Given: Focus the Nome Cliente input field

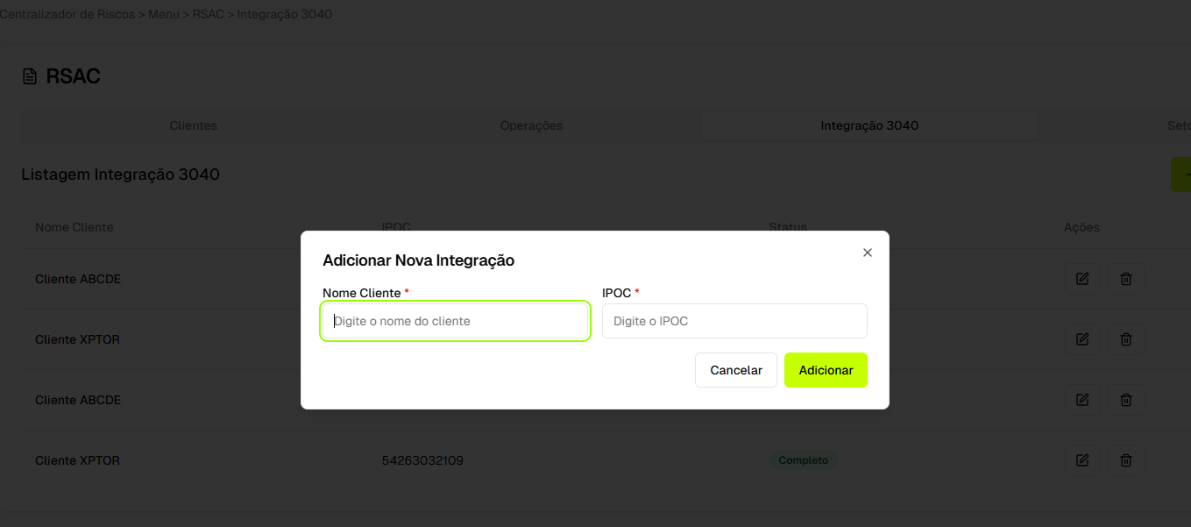Looking at the screenshot, I should (x=455, y=321).
